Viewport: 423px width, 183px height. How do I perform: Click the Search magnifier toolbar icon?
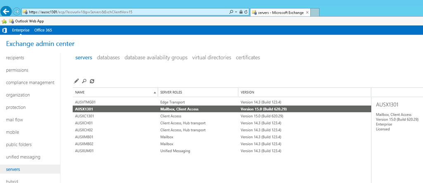coord(84,81)
